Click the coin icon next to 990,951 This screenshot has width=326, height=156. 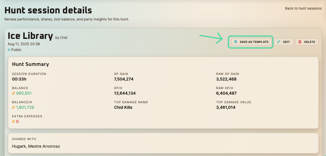14,93
